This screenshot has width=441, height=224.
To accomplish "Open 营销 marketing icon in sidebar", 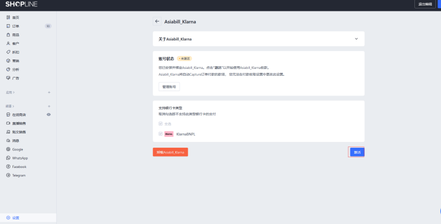I will coord(8,61).
